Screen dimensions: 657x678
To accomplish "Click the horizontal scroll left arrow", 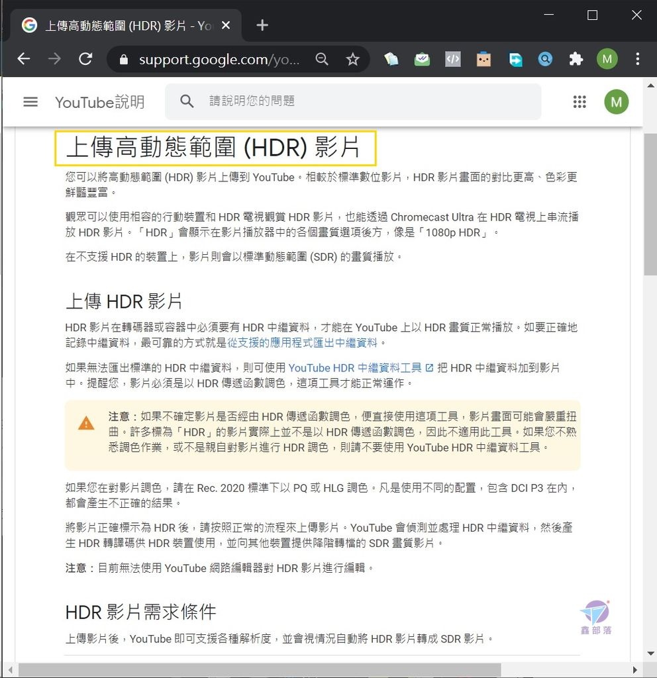I will click(x=9, y=670).
